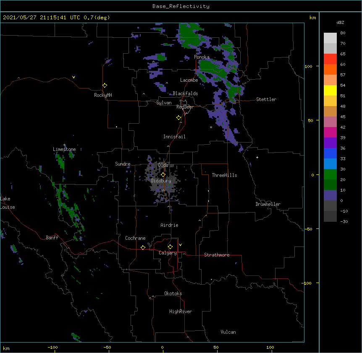Viewport: 362px width, 353px height.
Task: Pick the red 60-65 dBZ legend swatch
Action: click(x=330, y=59)
